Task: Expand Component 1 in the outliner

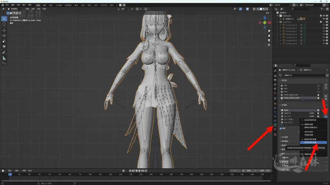Action: click(x=281, y=28)
